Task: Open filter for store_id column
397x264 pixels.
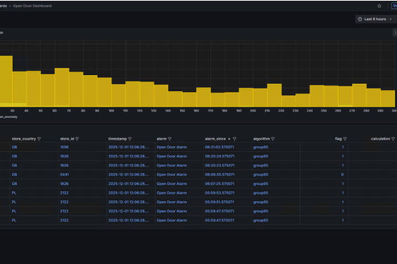Action: point(77,139)
